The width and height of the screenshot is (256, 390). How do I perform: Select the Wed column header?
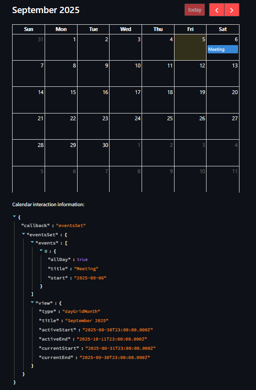[126, 30]
